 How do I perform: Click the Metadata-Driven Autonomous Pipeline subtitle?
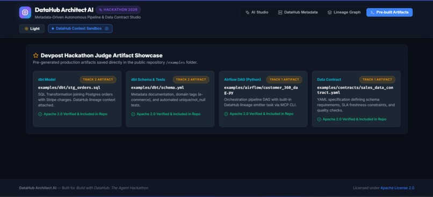88,17
